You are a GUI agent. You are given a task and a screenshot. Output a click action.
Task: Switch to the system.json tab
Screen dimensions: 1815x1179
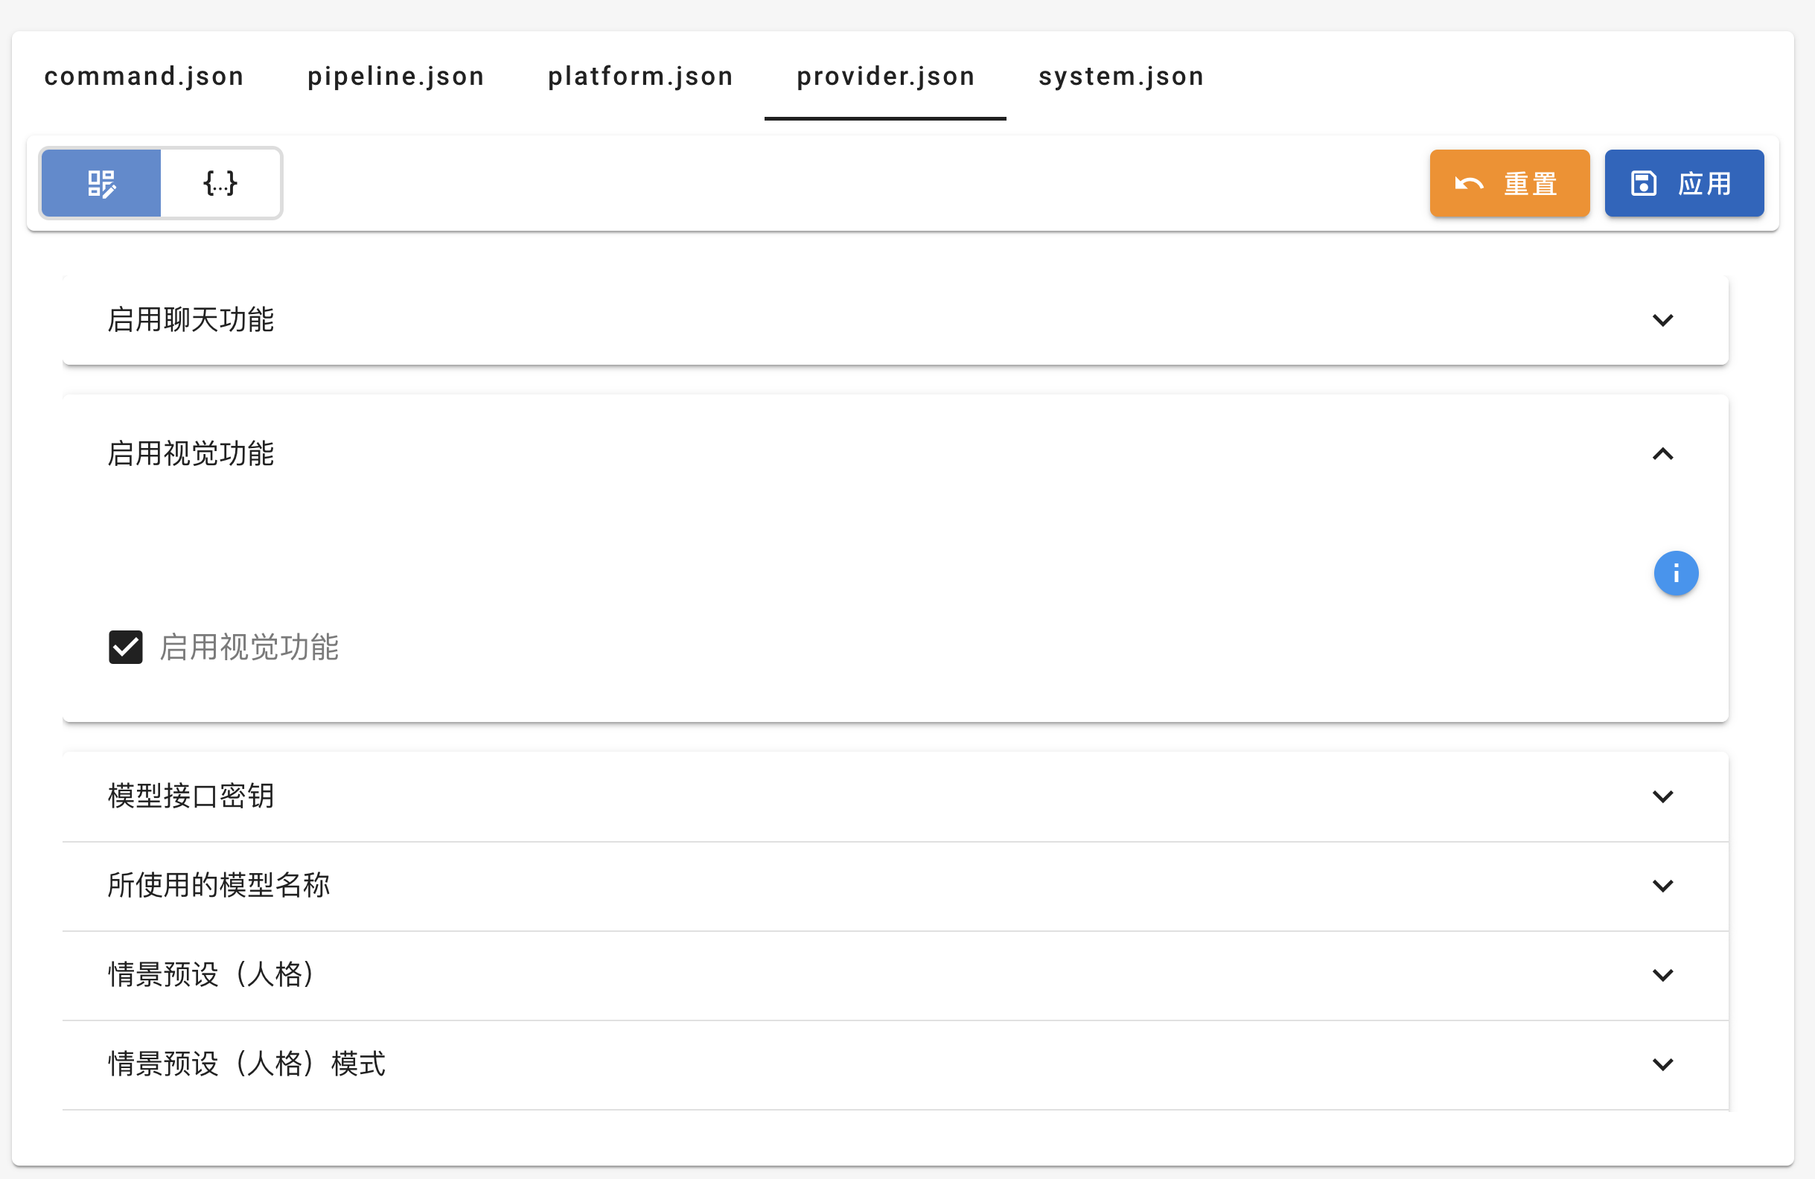[x=1121, y=76]
